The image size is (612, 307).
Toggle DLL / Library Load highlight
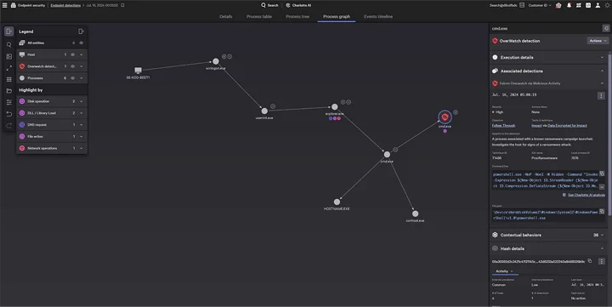click(22, 113)
